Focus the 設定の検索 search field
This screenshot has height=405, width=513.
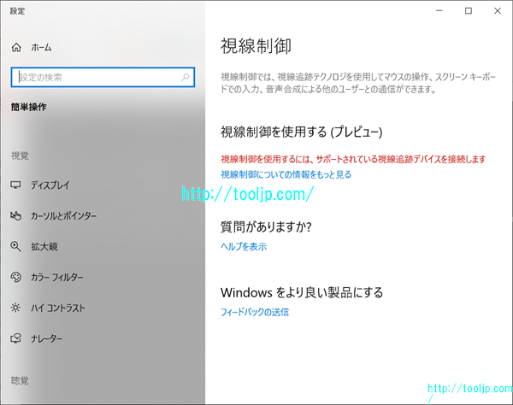click(x=103, y=78)
